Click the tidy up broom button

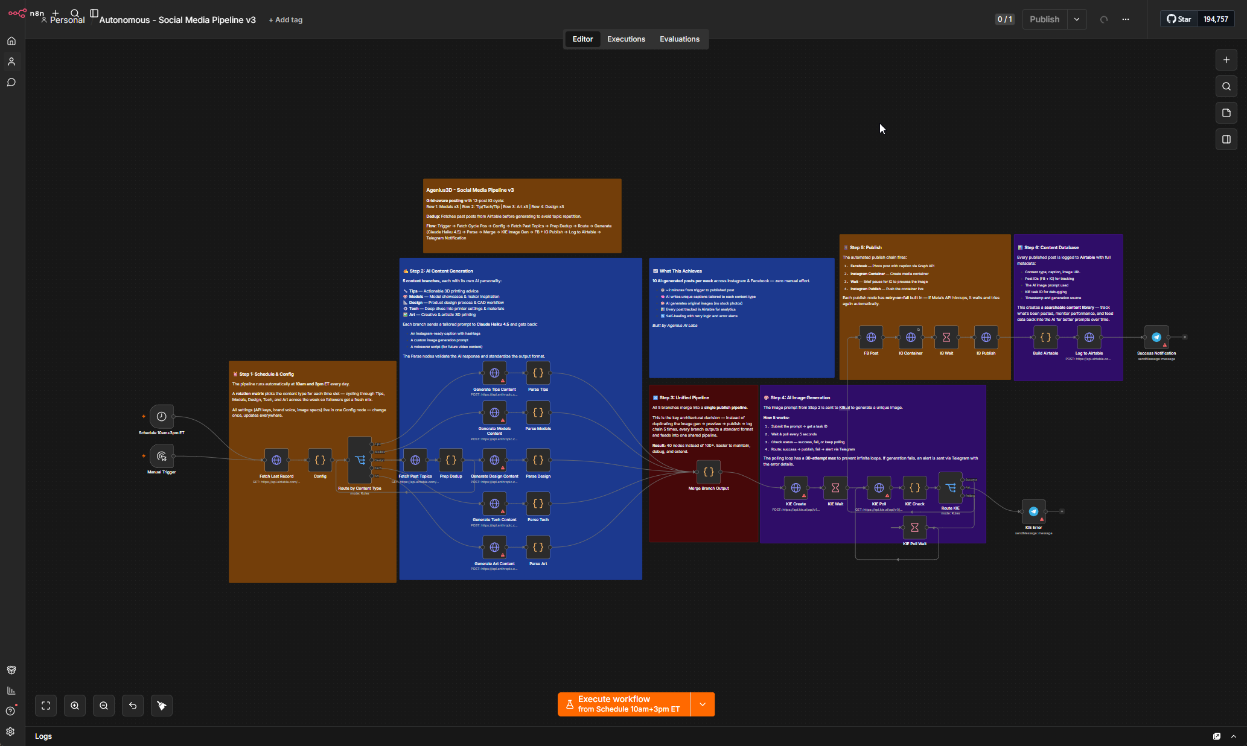(162, 706)
